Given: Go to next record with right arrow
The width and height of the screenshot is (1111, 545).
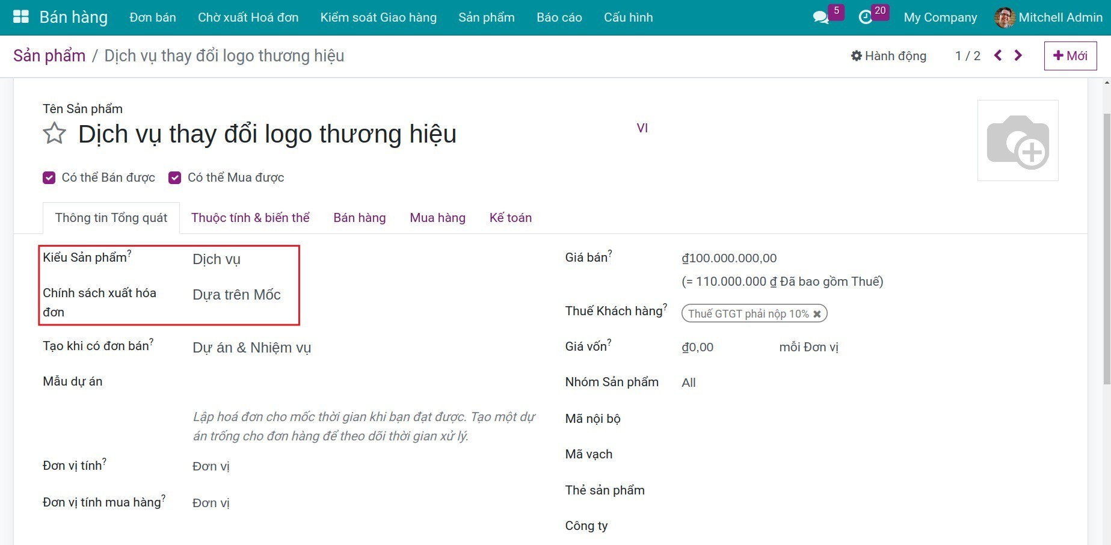Looking at the screenshot, I should pyautogui.click(x=1018, y=55).
